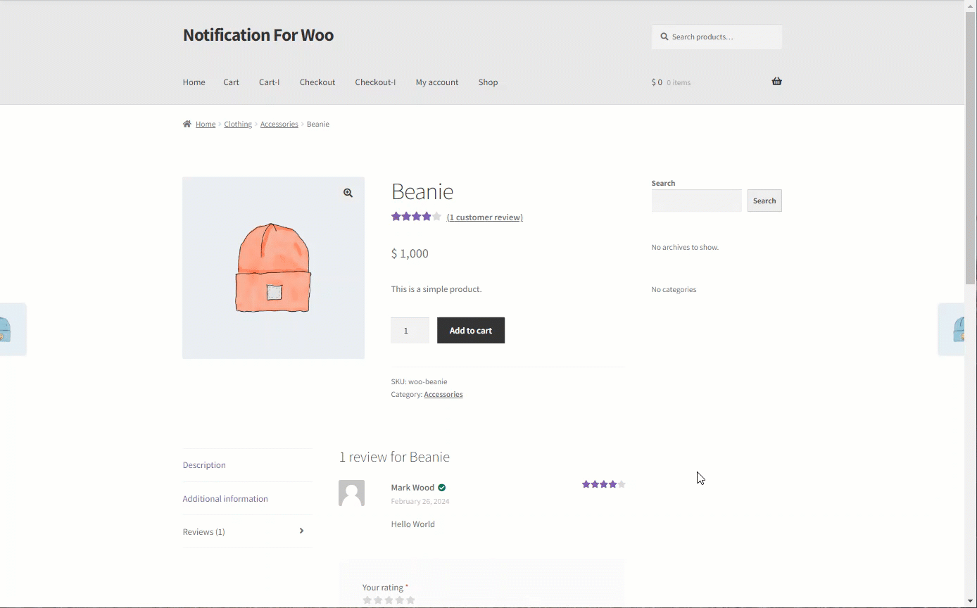977x608 pixels.
Task: Click Mark Wood's reviewer avatar
Action: [x=351, y=493]
